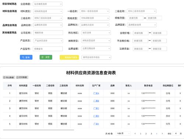
Task: Click the 联系电话 column header
Action: click(148, 86)
